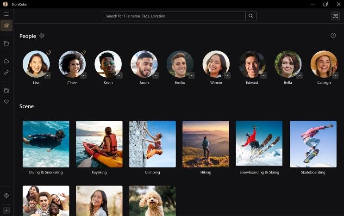Image resolution: width=344 pixels, height=216 pixels.
Task: Click the plus button at the sidebar bottom
Action: pos(6,210)
